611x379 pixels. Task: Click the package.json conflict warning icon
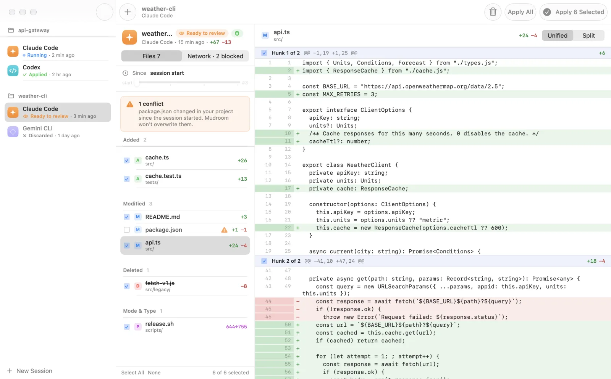224,230
